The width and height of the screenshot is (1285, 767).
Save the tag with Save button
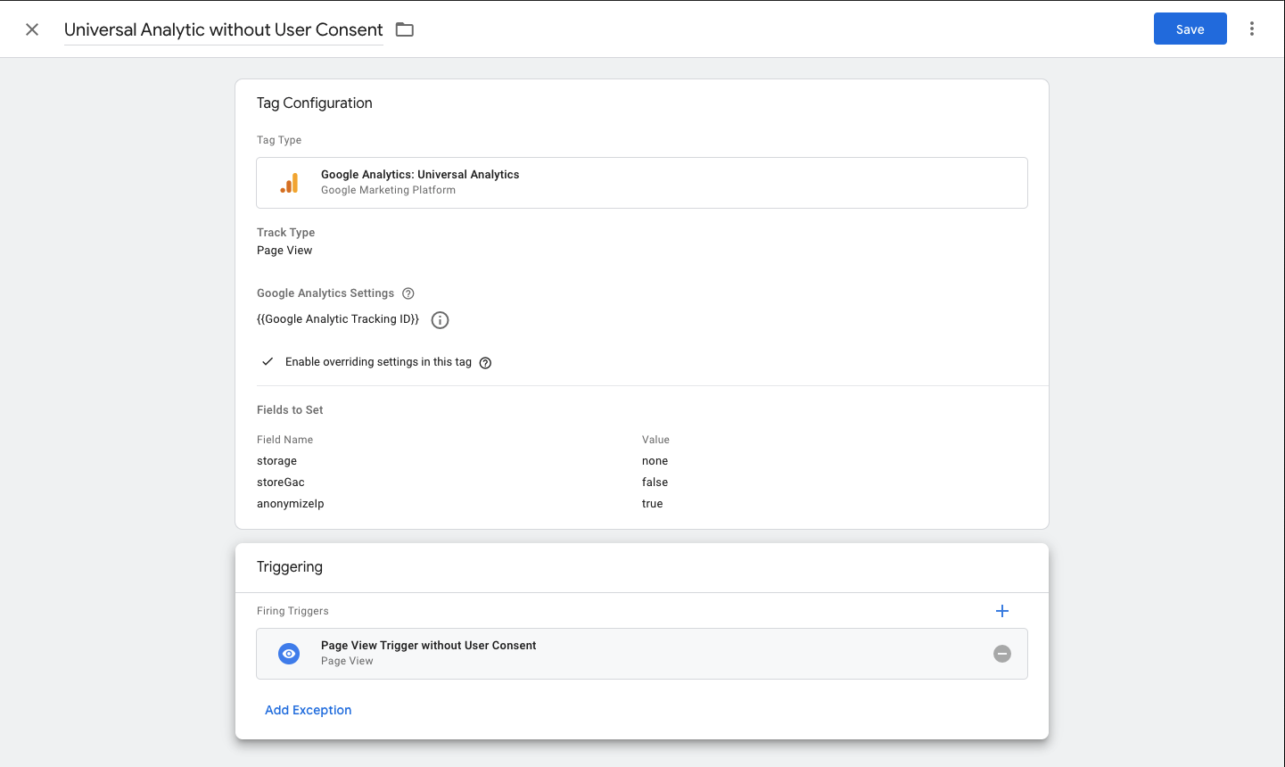click(x=1190, y=29)
